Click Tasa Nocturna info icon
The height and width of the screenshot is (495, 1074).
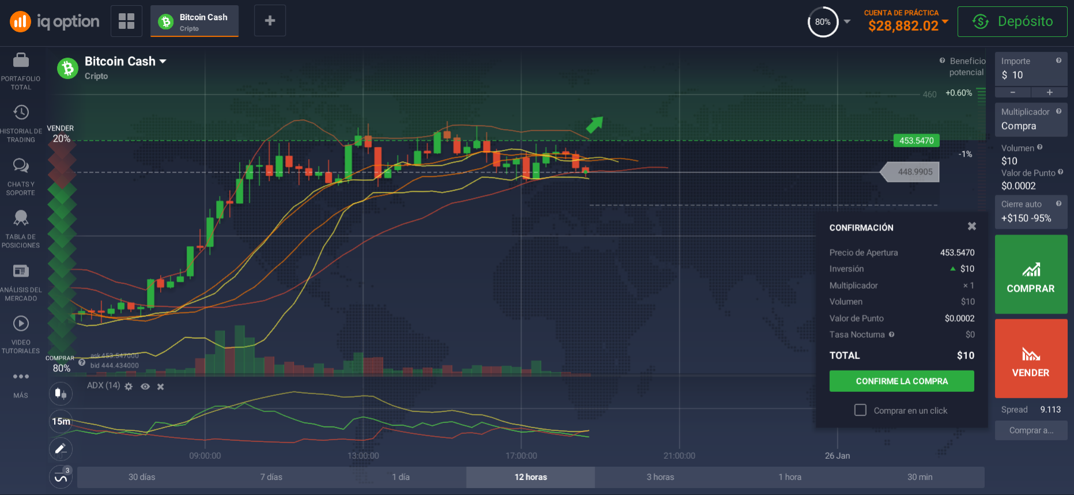click(891, 334)
